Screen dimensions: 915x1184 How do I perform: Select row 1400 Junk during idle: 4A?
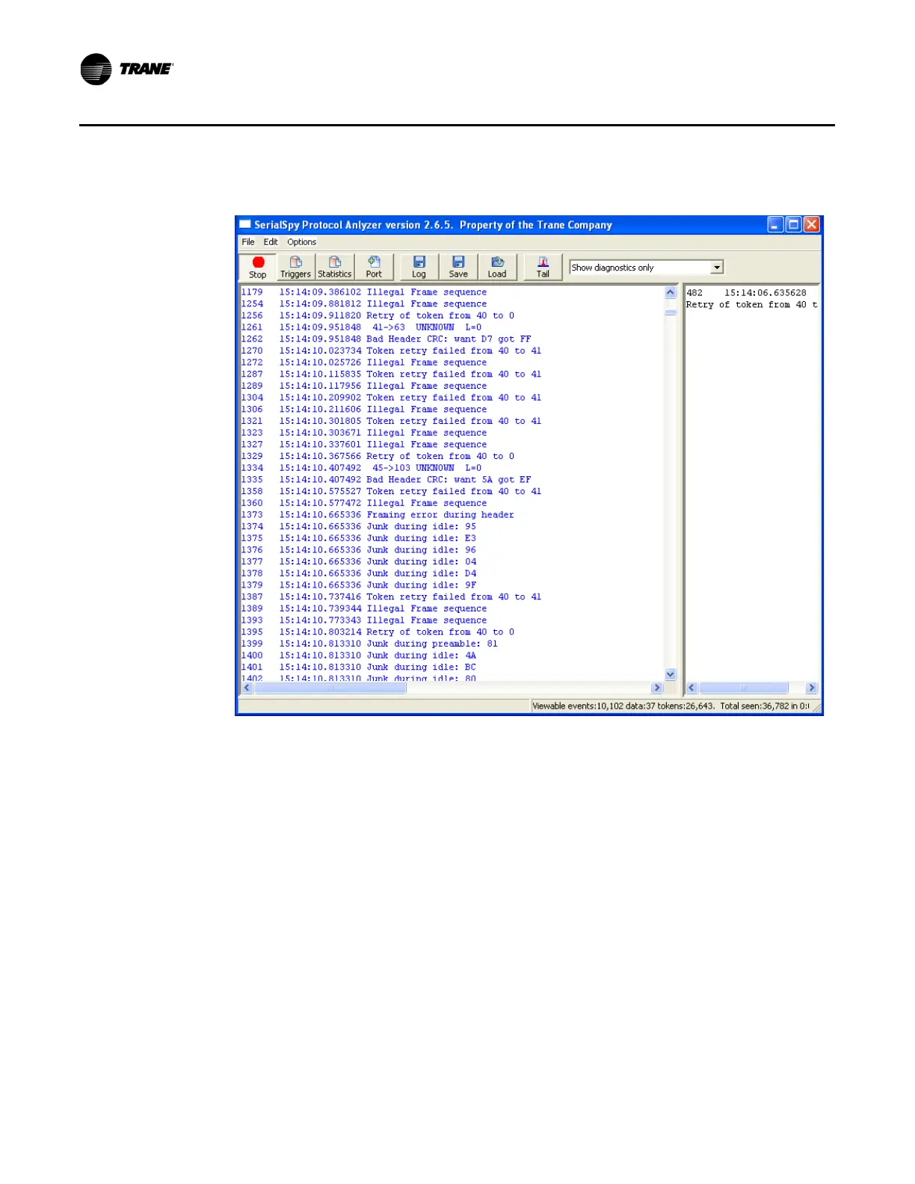359,656
